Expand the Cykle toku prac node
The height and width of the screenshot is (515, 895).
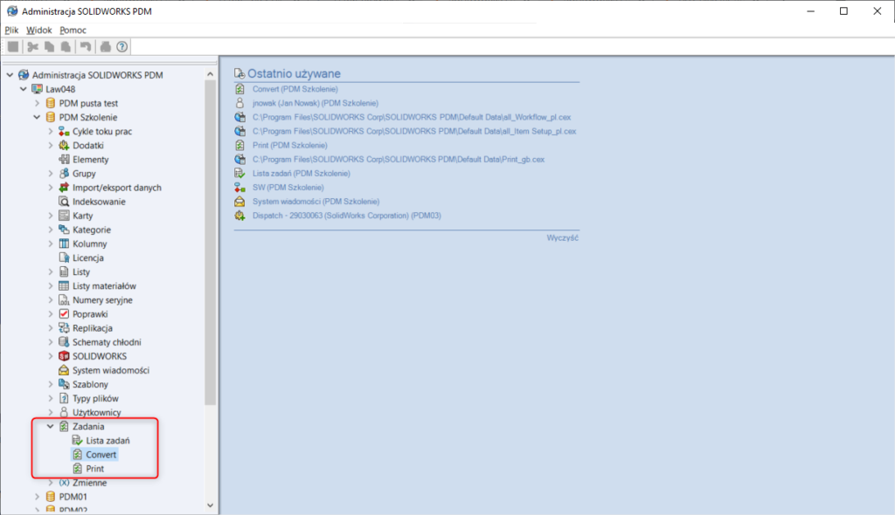51,131
